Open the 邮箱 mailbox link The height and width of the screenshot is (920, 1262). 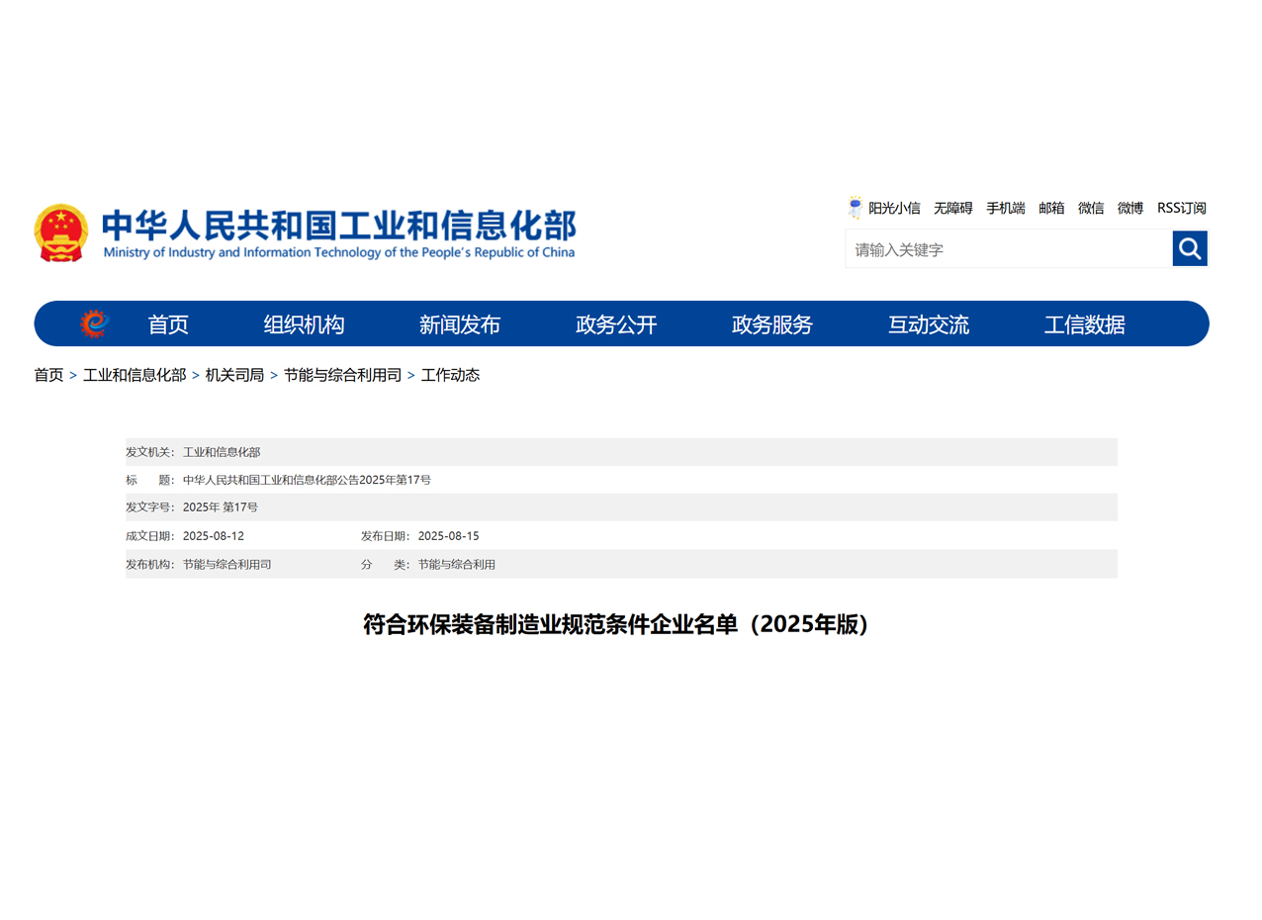point(1051,208)
